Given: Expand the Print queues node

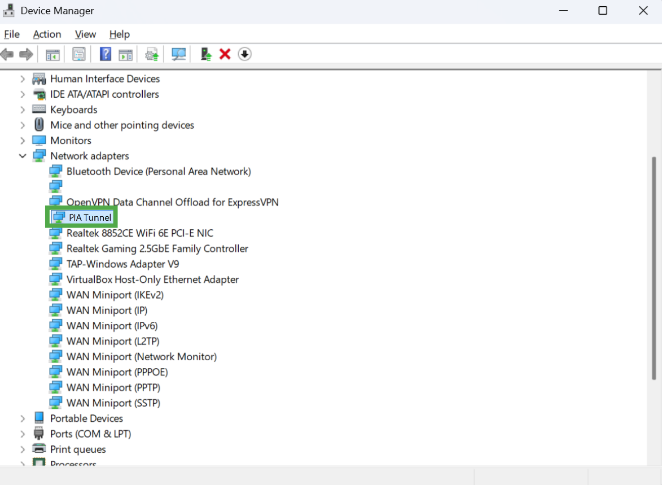Looking at the screenshot, I should coord(23,449).
